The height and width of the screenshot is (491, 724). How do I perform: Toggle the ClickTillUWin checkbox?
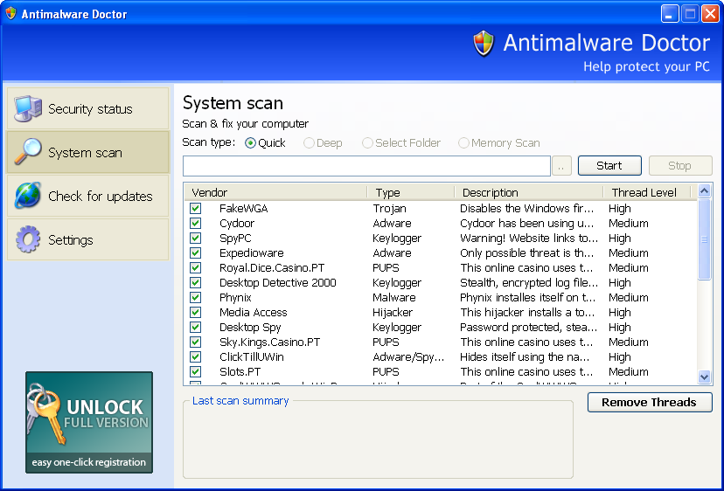(195, 356)
